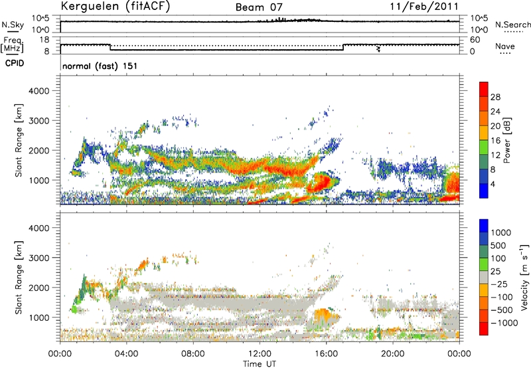Pick the red bottom segment of velocity colorbar
The image size is (531, 368).
click(x=484, y=329)
